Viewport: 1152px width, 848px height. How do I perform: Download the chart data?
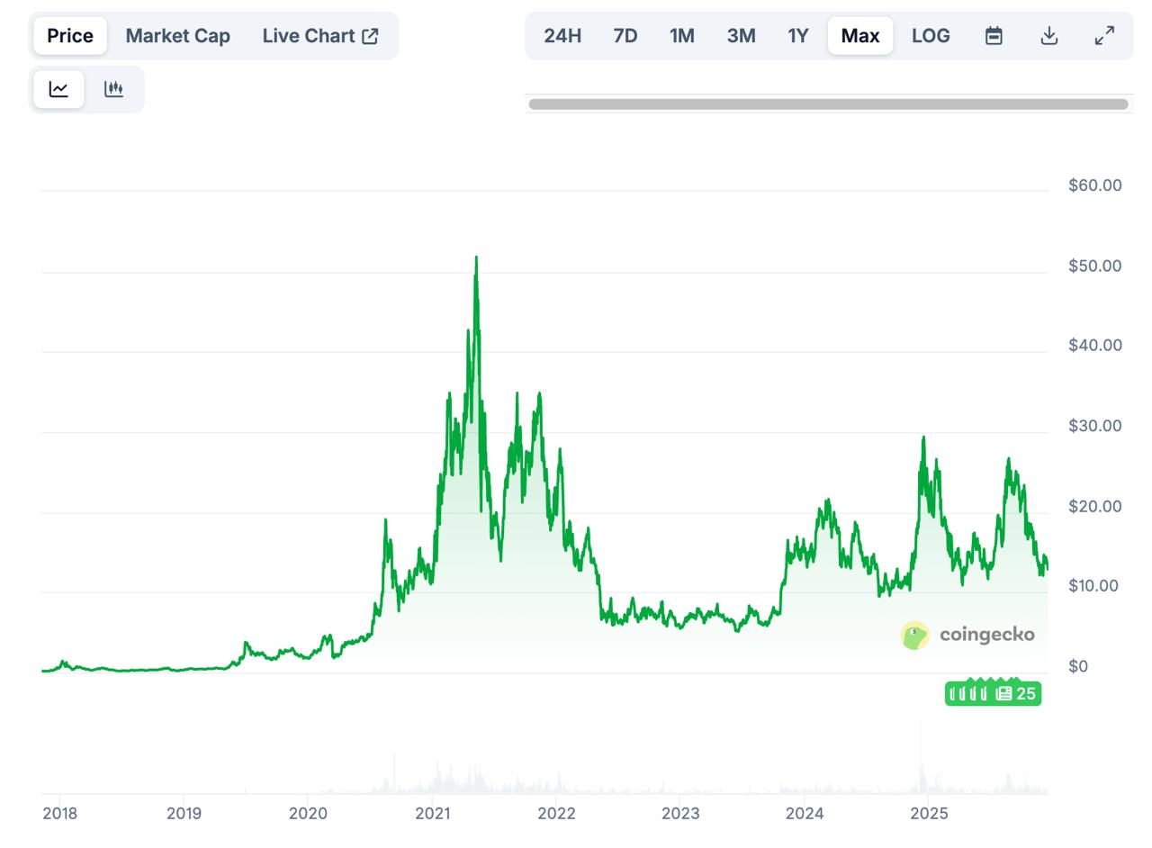(x=1048, y=35)
